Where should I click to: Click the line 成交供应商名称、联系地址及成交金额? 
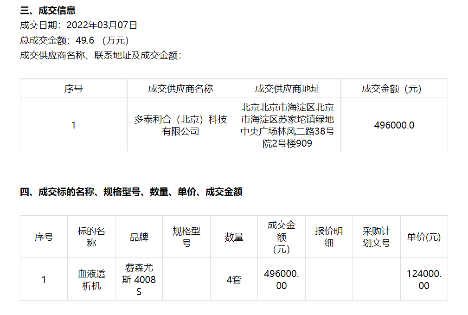101,55
